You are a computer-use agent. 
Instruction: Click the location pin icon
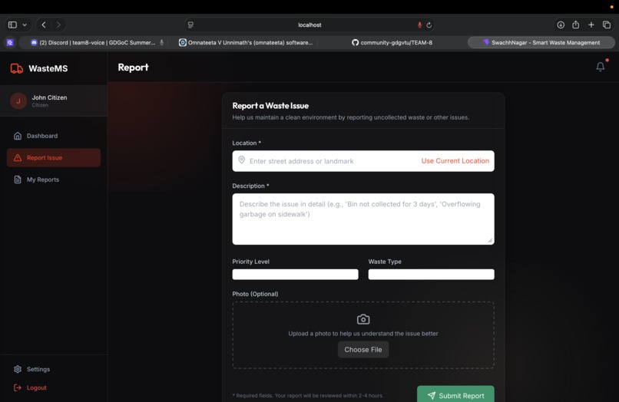coord(242,160)
